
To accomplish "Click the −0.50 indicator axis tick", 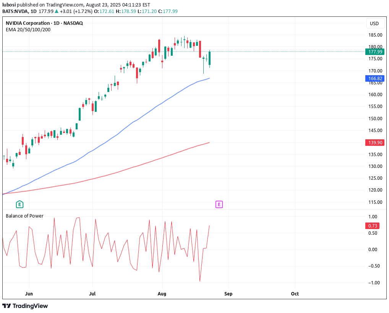I will (374, 266).
